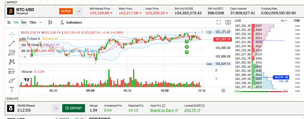
Task: Select order book ask price 103,225.30
Action: pyautogui.click(x=243, y=26)
